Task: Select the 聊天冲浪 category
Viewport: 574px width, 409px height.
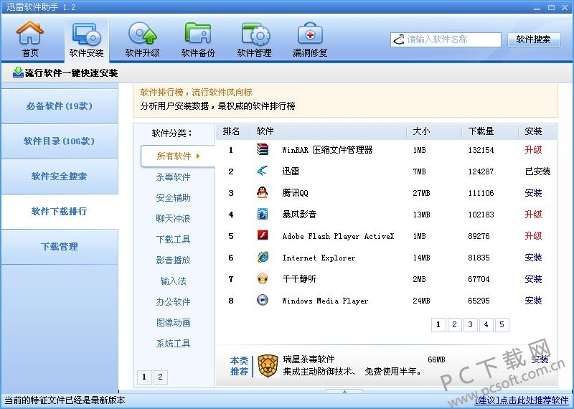Action: (173, 219)
